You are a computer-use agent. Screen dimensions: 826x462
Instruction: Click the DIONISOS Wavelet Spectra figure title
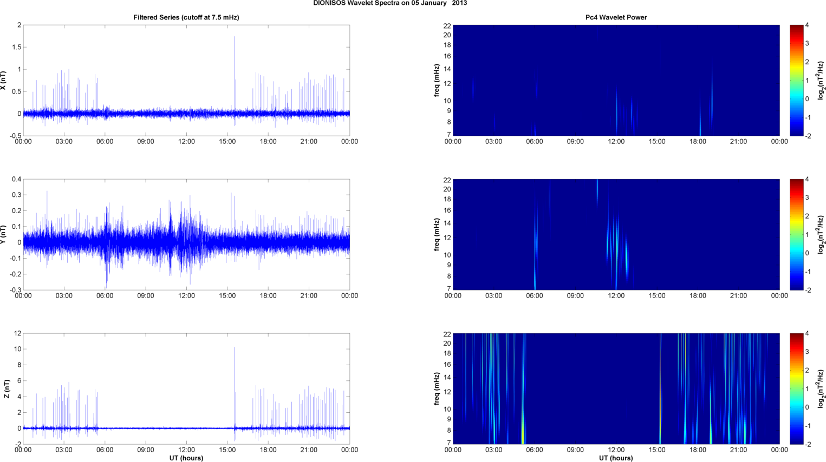tap(390, 3)
